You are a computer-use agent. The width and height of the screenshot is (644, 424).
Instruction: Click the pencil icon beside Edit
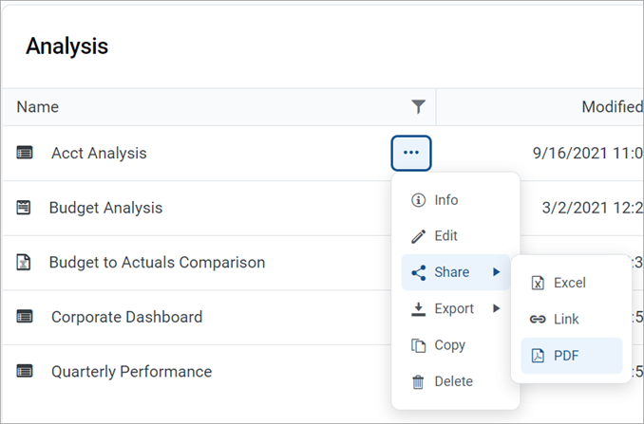point(418,236)
